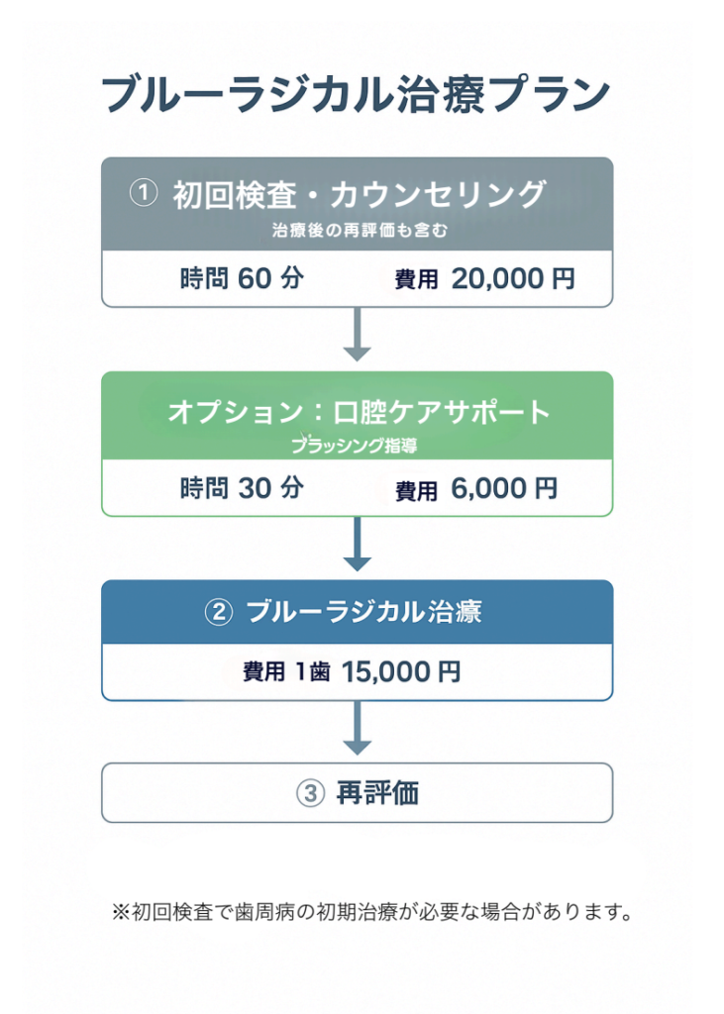Click the circled number 1 icon

144,193
